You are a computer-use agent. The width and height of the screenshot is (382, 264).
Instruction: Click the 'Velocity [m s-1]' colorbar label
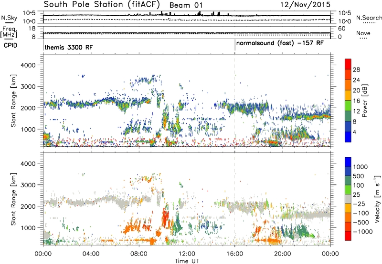pyautogui.click(x=377, y=199)
